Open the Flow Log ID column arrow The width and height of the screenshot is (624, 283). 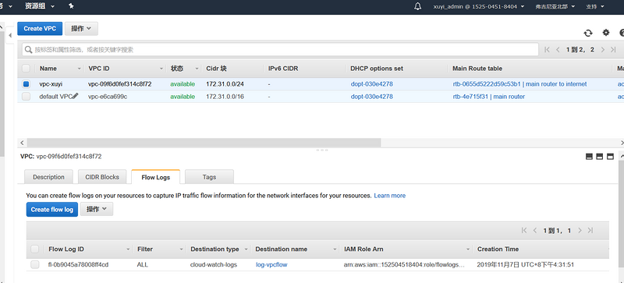[x=128, y=249]
